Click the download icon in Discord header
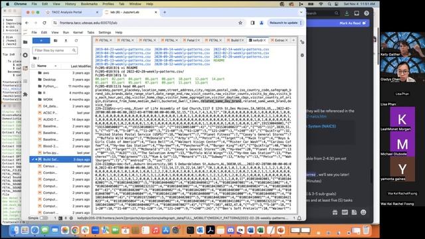Screen dimensions: 425x239 (347, 13)
